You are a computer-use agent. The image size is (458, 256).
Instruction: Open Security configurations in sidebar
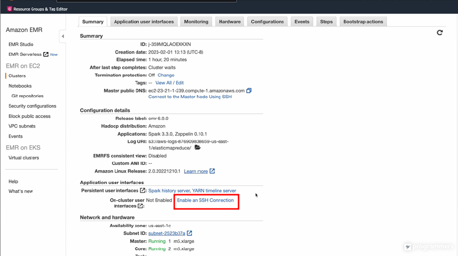[x=32, y=106]
